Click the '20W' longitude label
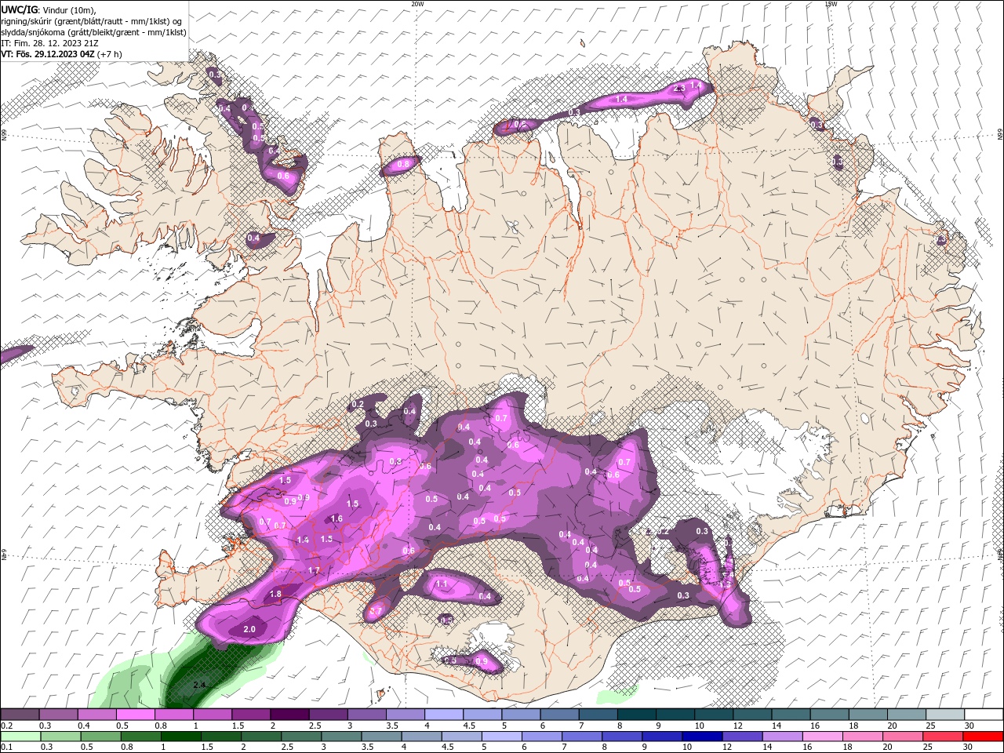1004x753 pixels. pyautogui.click(x=417, y=4)
